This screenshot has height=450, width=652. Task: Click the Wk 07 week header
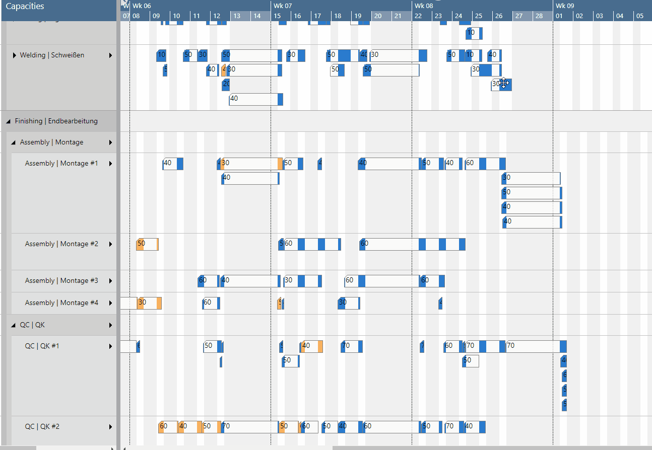(x=283, y=6)
